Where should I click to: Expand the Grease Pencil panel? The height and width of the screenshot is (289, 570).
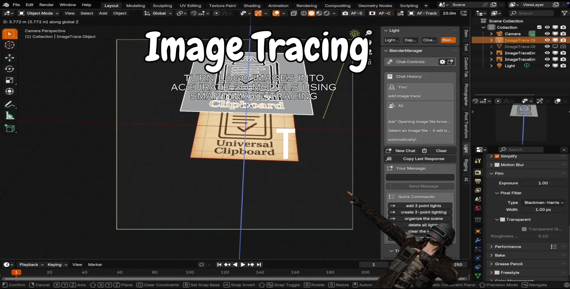point(509,264)
